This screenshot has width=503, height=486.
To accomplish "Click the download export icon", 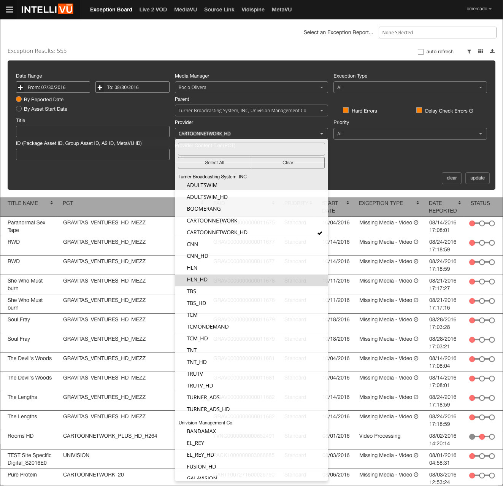I will 492,51.
